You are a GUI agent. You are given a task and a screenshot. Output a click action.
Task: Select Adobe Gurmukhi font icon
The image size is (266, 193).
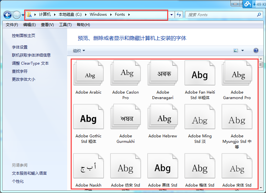click(126, 117)
